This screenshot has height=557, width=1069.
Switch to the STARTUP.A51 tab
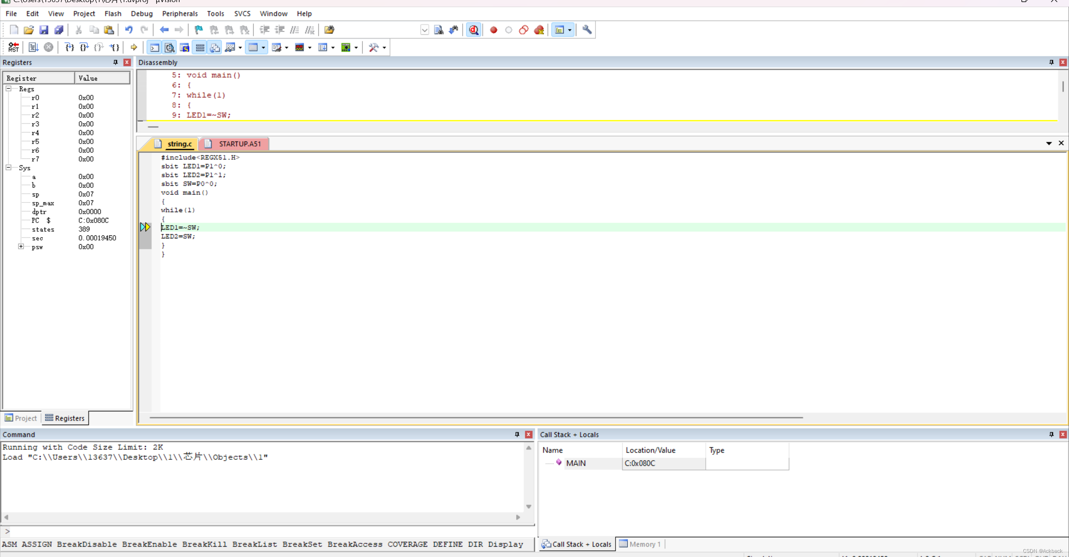click(x=239, y=144)
